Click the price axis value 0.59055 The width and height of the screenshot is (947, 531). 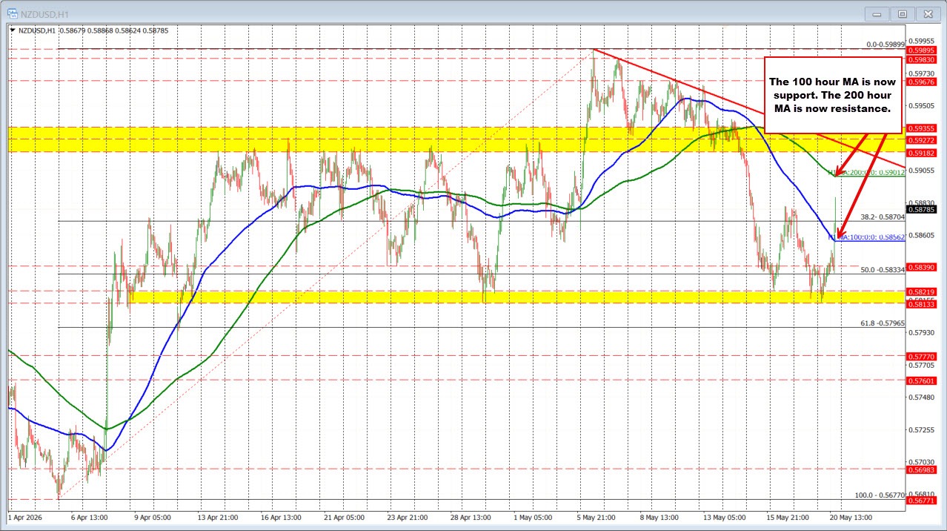pyautogui.click(x=922, y=170)
